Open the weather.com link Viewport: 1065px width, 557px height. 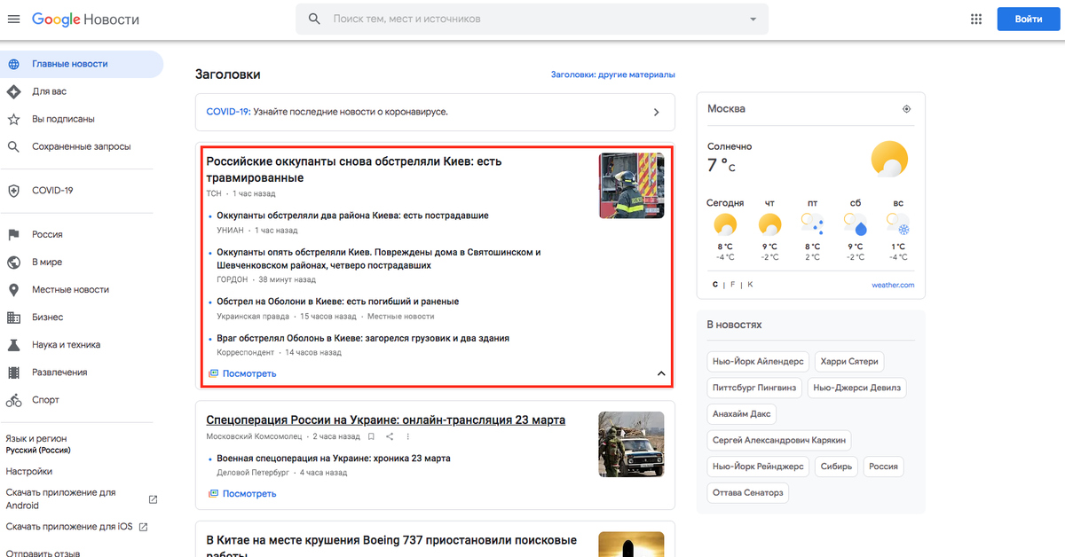pyautogui.click(x=892, y=285)
